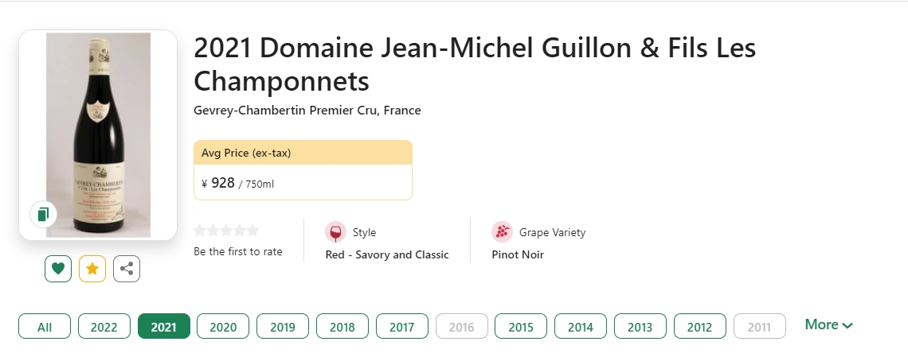Open Pinot Noir grape variety link

tap(518, 255)
